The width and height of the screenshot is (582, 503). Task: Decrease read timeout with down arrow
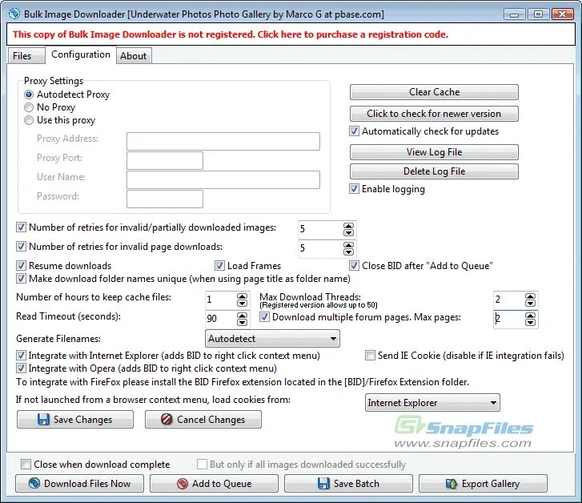tap(242, 322)
